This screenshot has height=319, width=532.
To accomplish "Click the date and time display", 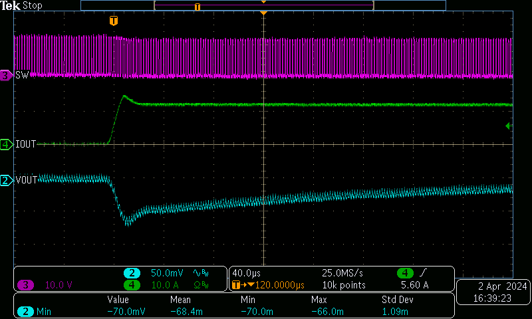I will 493,293.
